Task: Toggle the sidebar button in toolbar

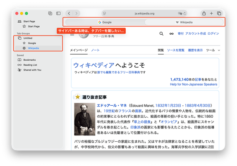Action: [x=58, y=13]
